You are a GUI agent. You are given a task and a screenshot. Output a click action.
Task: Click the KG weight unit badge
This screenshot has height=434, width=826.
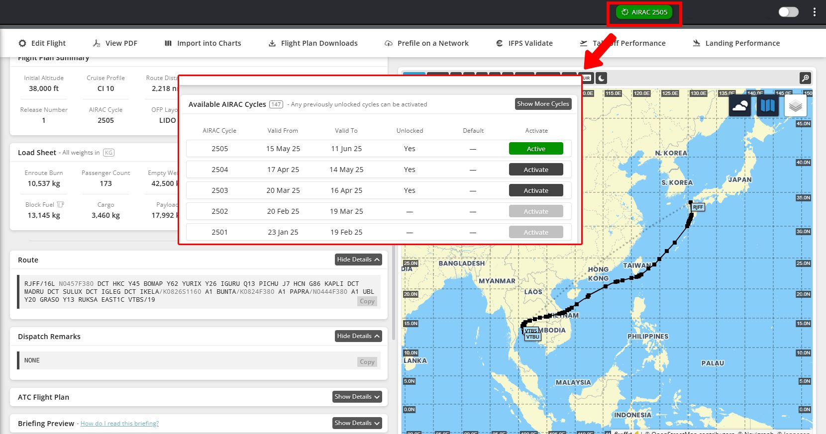[108, 153]
